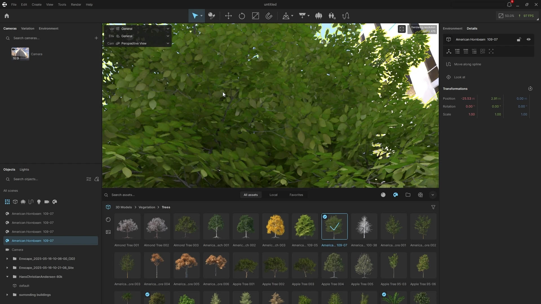Select the Apple Tree 003 thumbnail
Image resolution: width=541 pixels, height=304 pixels.
tap(304, 265)
